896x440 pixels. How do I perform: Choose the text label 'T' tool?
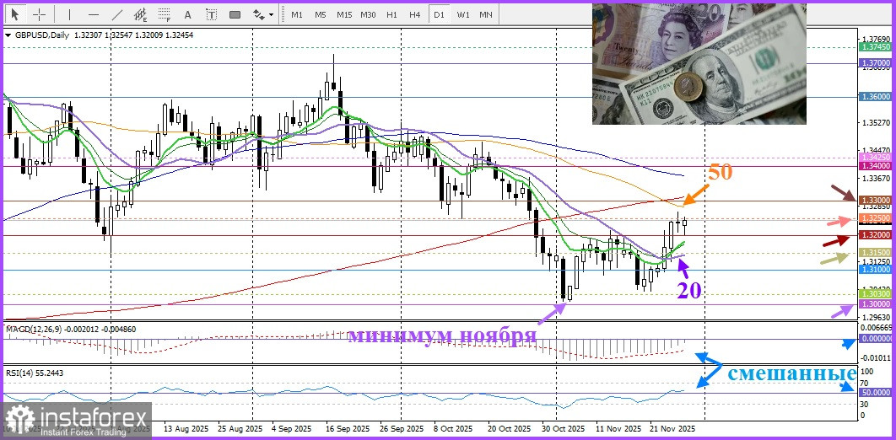pos(212,14)
